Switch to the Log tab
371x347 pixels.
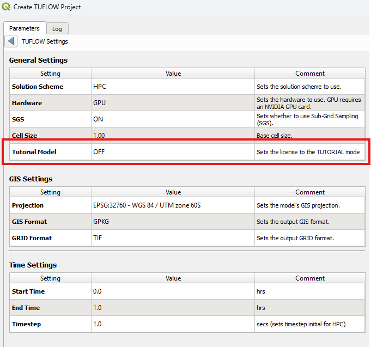point(57,29)
